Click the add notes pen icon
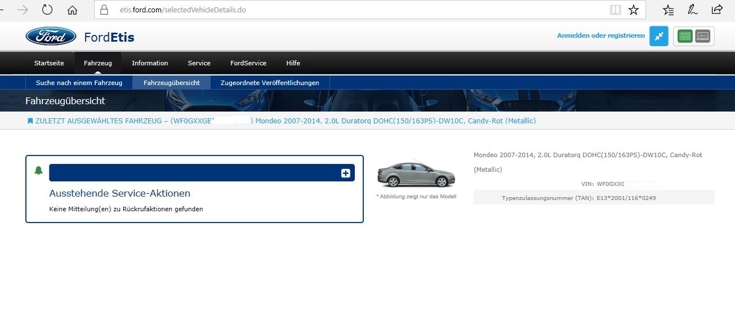Viewport: 735px width, 329px height. tap(692, 10)
